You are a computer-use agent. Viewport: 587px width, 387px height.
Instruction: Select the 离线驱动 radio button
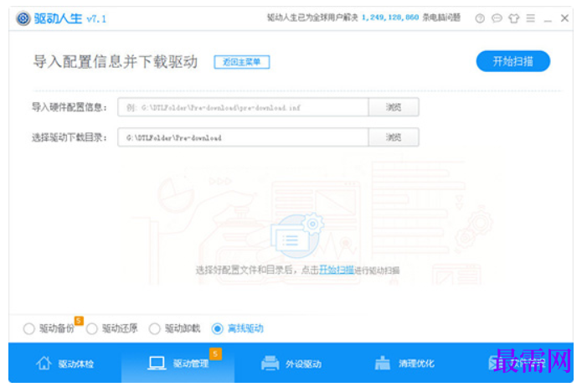click(218, 328)
